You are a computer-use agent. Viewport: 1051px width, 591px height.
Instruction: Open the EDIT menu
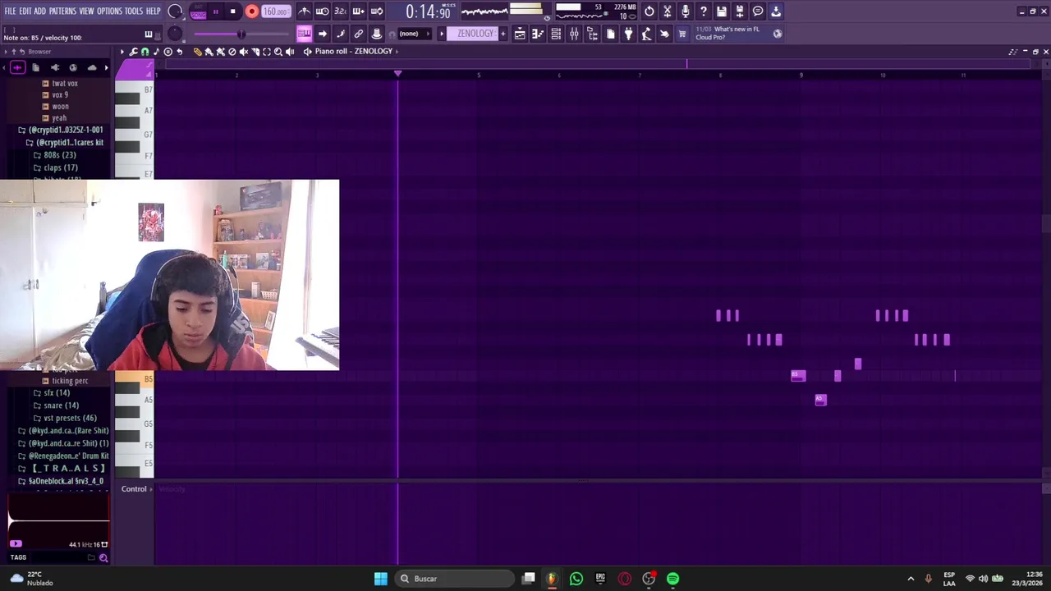pyautogui.click(x=25, y=11)
